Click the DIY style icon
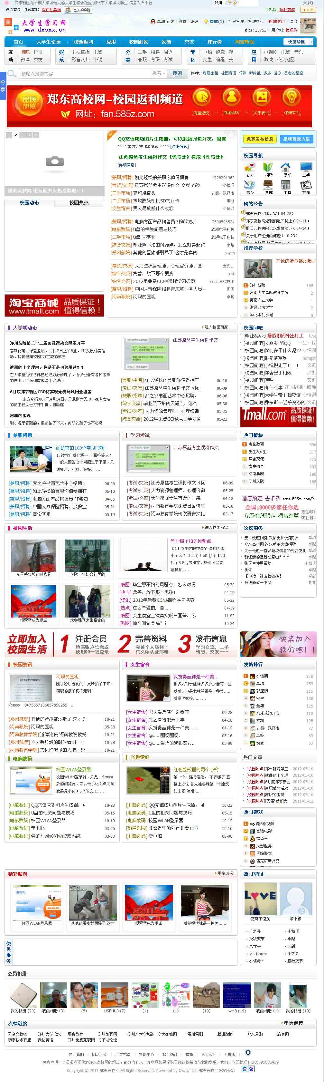 click(309, 10)
